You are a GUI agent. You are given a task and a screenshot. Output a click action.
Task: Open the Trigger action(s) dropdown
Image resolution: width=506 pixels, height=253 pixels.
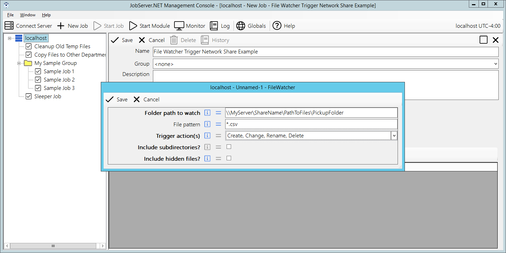[x=394, y=136]
